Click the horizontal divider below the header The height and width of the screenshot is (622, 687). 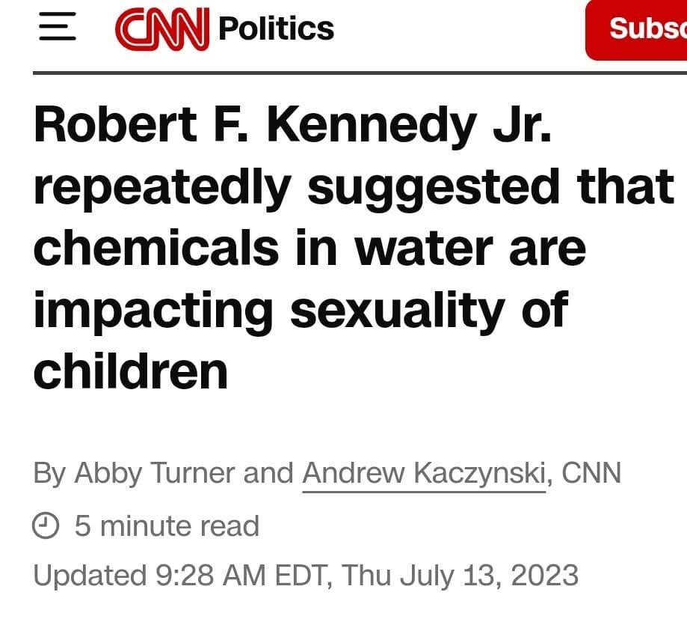click(360, 73)
